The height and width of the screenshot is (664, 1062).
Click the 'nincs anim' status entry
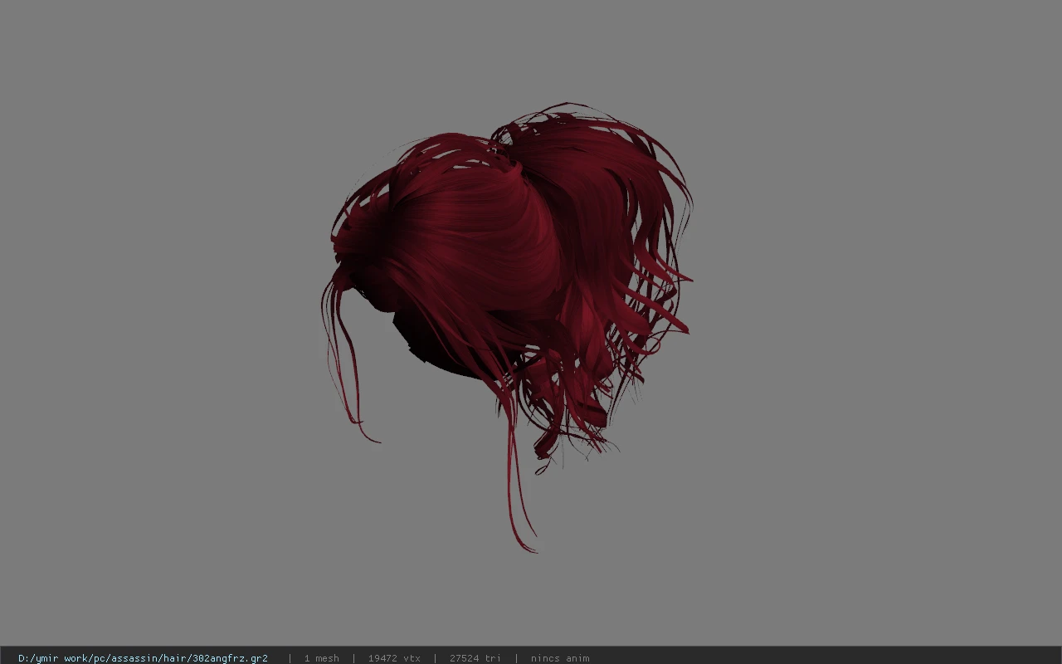[560, 658]
